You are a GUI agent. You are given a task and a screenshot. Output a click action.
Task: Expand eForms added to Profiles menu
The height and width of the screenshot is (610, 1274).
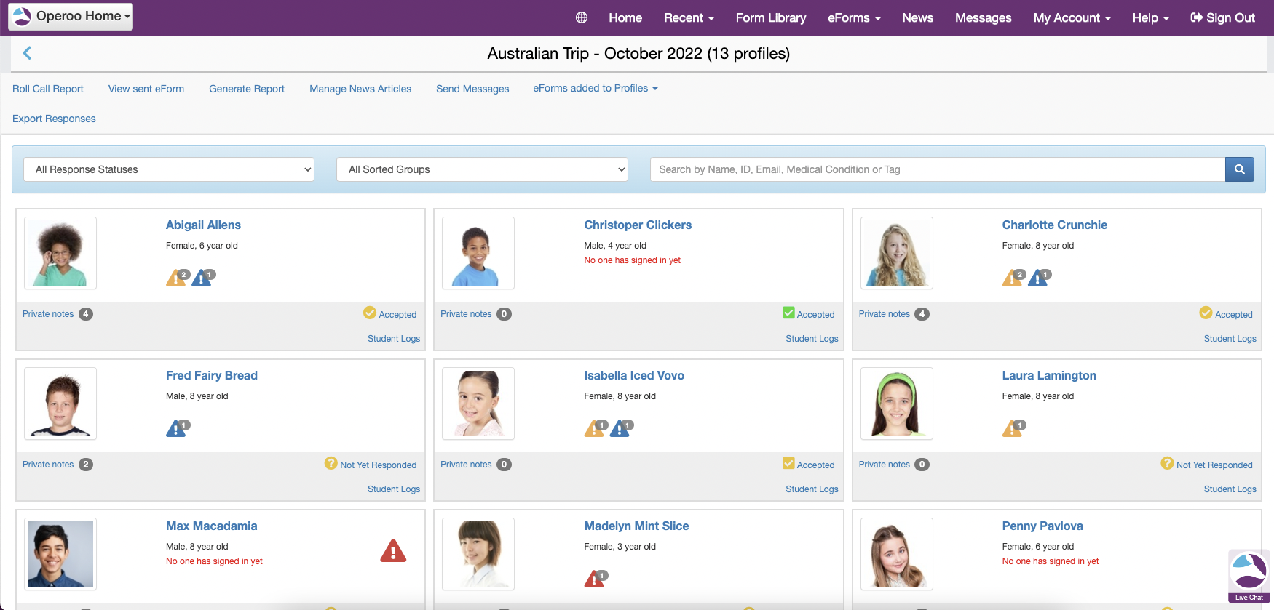click(595, 88)
